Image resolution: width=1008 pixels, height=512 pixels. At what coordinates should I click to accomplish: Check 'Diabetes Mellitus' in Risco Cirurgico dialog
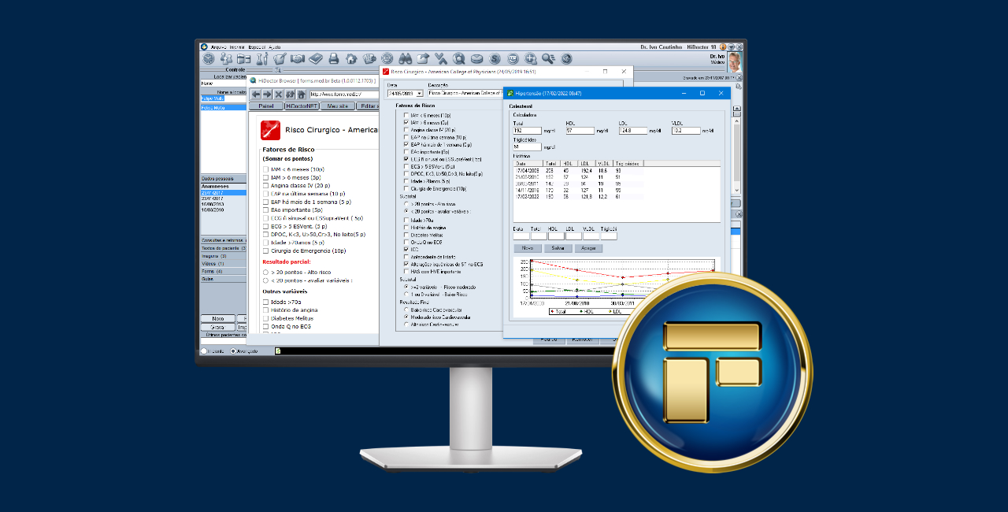coord(406,234)
